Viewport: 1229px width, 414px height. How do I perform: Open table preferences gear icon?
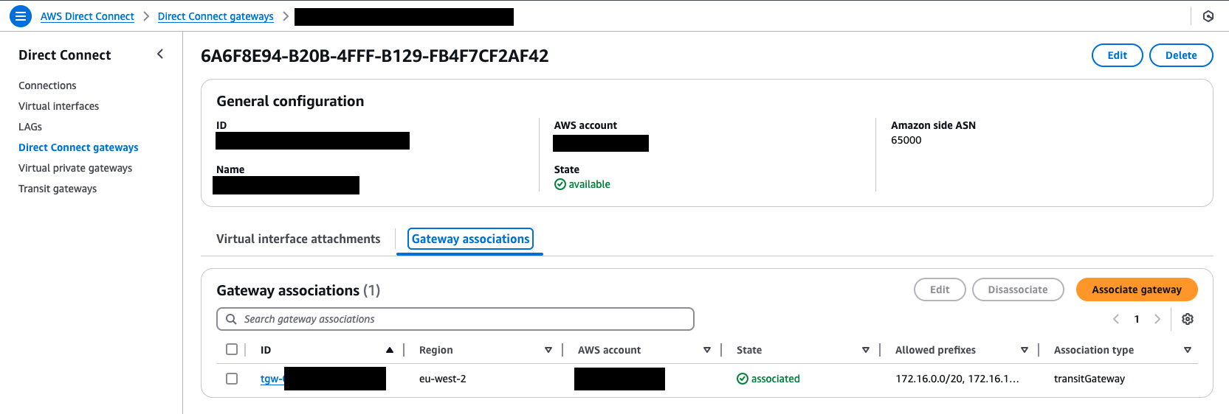pyautogui.click(x=1188, y=319)
